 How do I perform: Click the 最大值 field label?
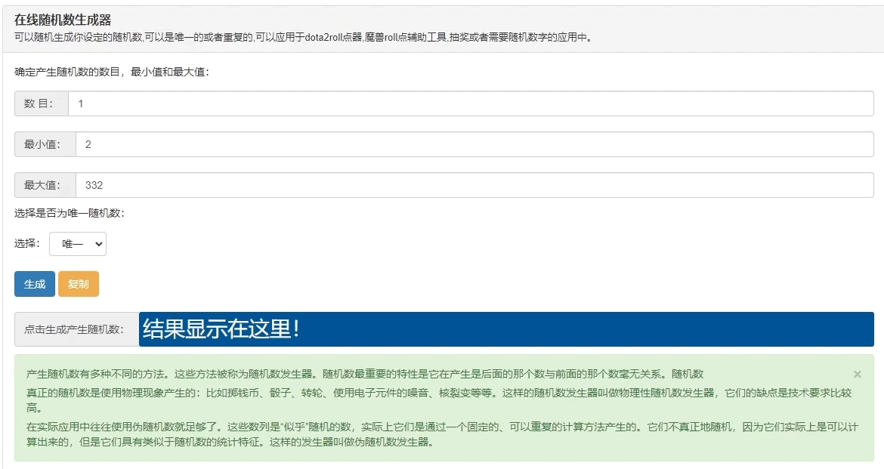coord(42,185)
